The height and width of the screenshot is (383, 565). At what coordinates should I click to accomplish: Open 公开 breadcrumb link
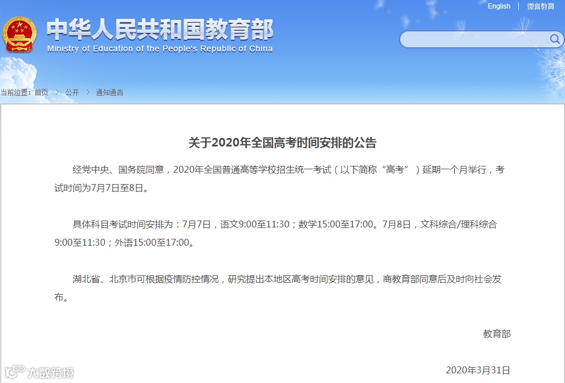[72, 92]
